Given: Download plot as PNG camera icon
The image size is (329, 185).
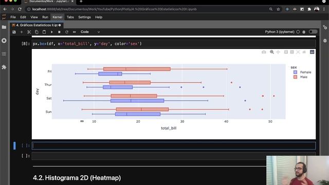Looking at the screenshot, I should coord(264,52).
